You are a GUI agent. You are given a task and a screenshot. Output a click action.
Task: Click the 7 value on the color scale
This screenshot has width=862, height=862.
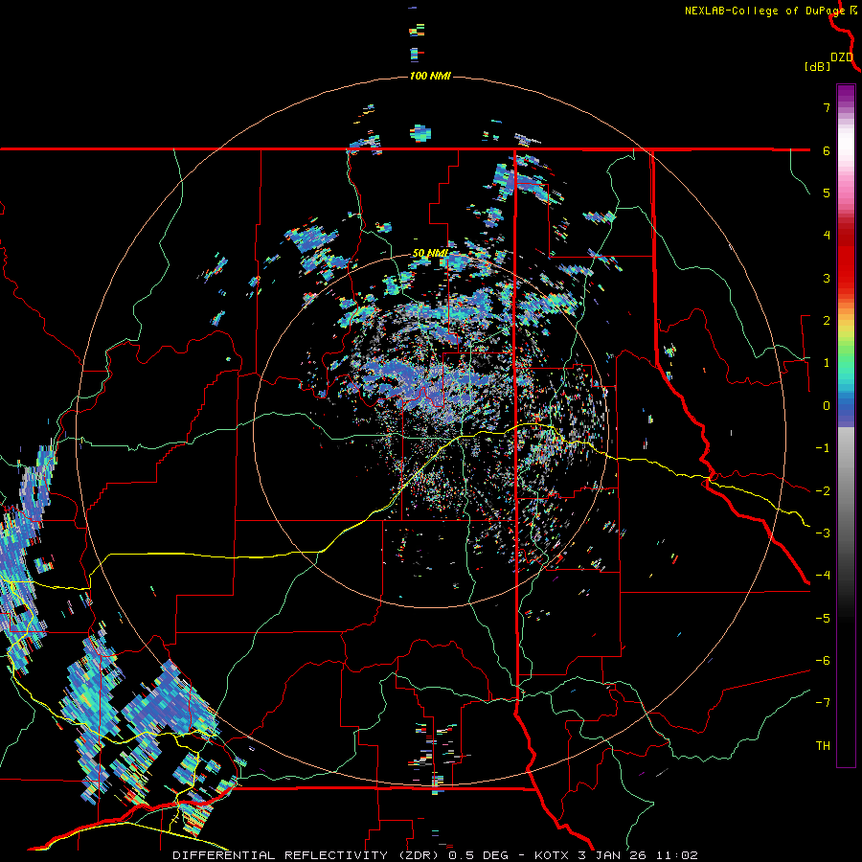click(827, 107)
